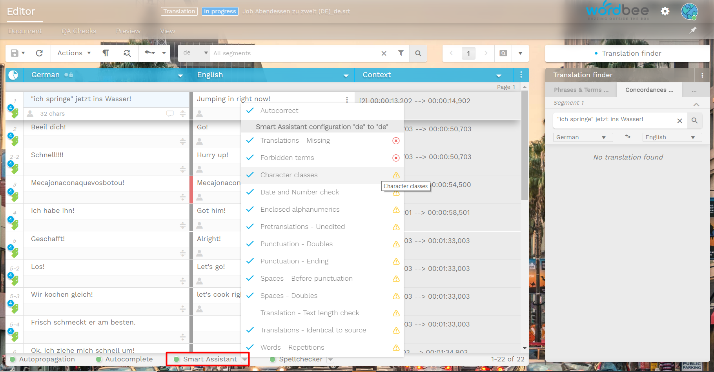
Task: Click the progress pie chart icon
Action: (13, 75)
